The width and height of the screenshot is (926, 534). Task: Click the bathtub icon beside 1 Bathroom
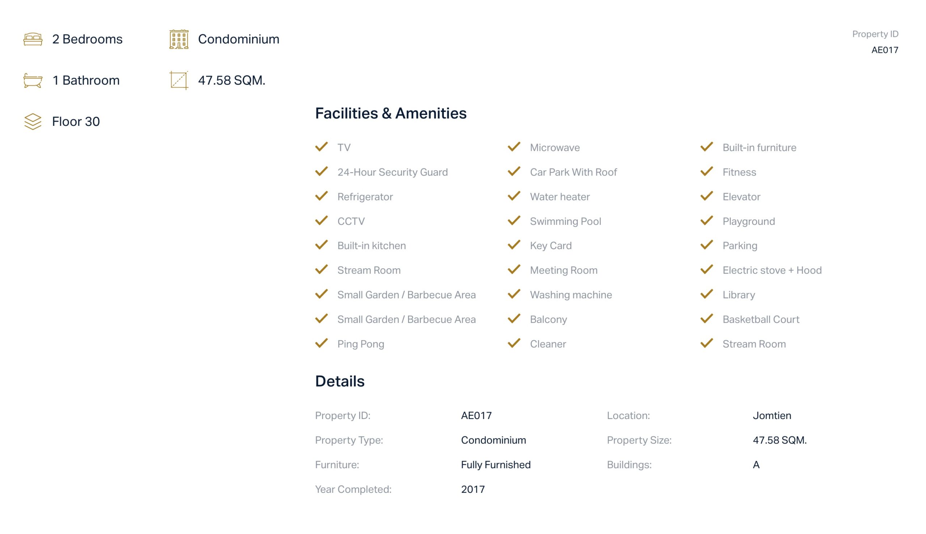click(33, 80)
